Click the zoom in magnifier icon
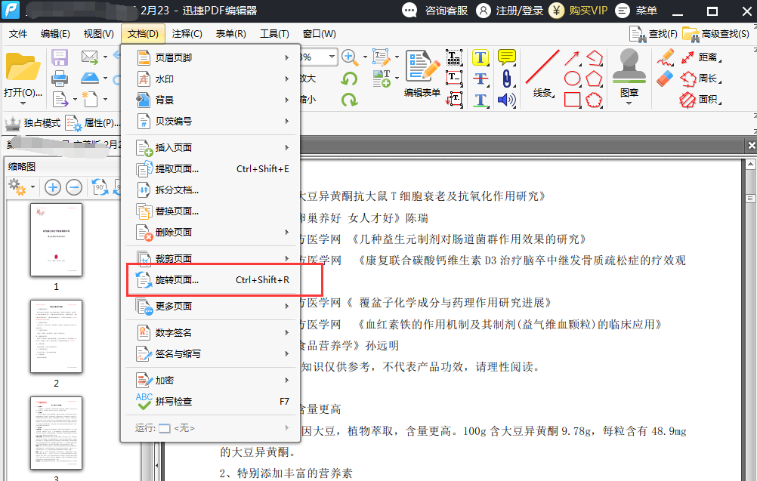Image resolution: width=757 pixels, height=481 pixels. (350, 57)
